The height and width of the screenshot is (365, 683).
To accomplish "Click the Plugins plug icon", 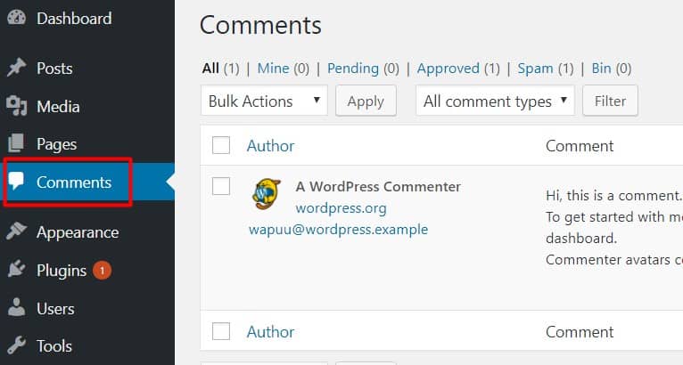I will tap(16, 271).
